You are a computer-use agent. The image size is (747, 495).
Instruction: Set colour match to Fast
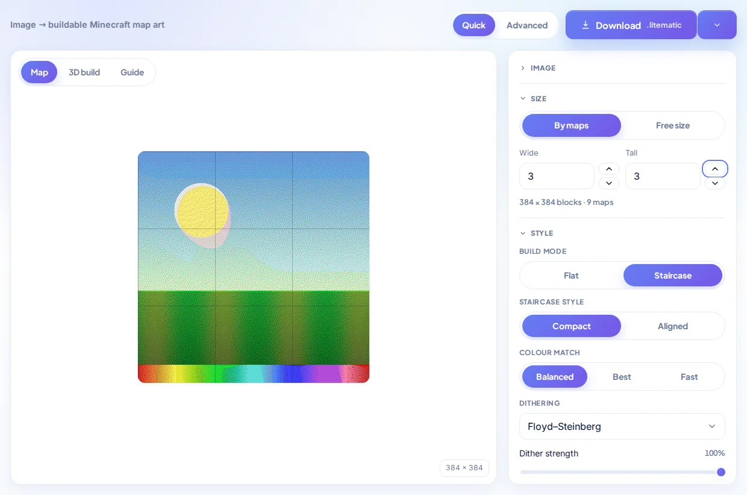click(689, 377)
